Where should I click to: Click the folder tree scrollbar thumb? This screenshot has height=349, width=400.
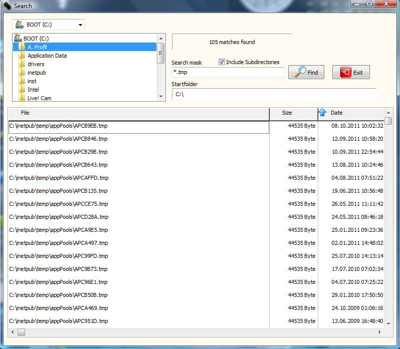(161, 53)
